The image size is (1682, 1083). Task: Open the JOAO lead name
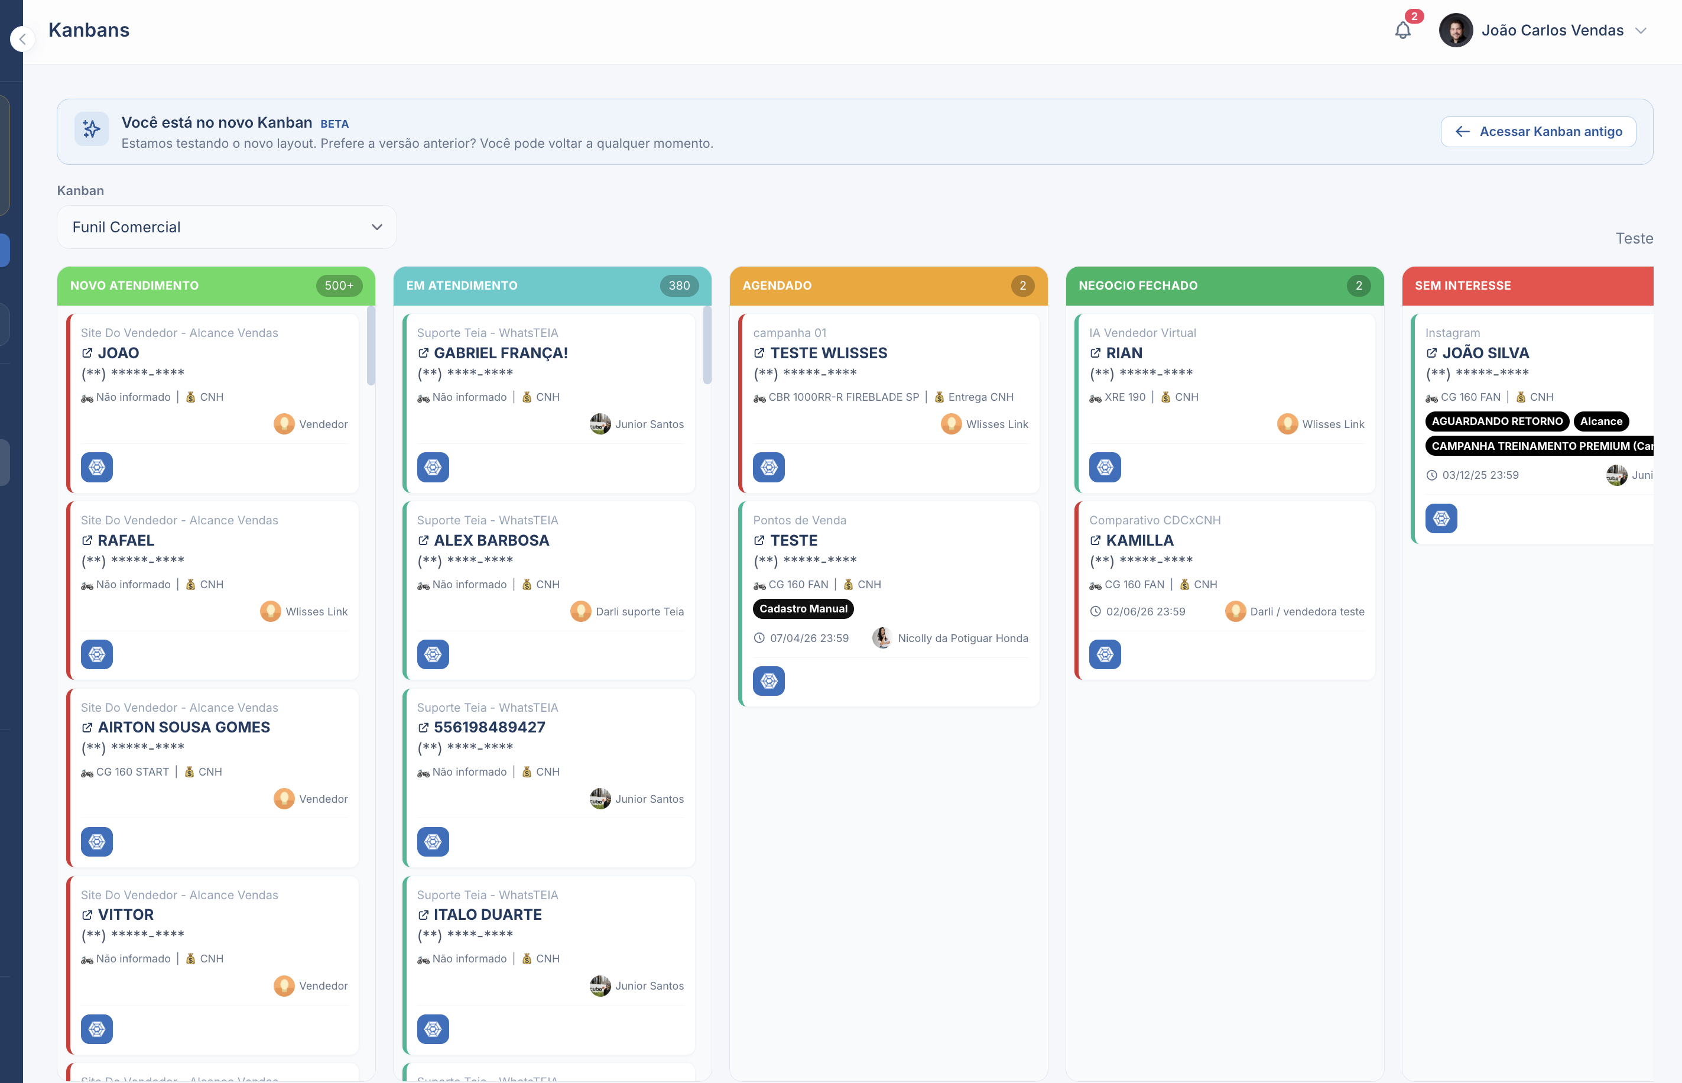118,353
